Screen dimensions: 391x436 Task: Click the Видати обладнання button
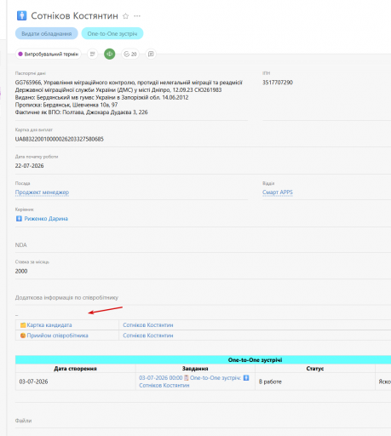point(47,33)
